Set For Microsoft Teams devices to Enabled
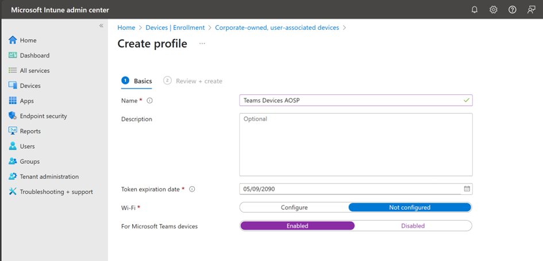This screenshot has width=543, height=261. [x=297, y=226]
